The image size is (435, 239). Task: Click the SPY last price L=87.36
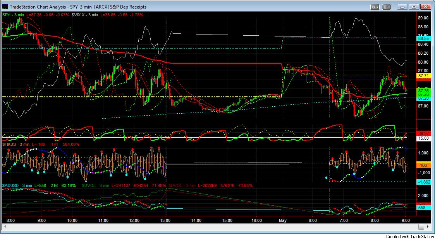(x=34, y=14)
